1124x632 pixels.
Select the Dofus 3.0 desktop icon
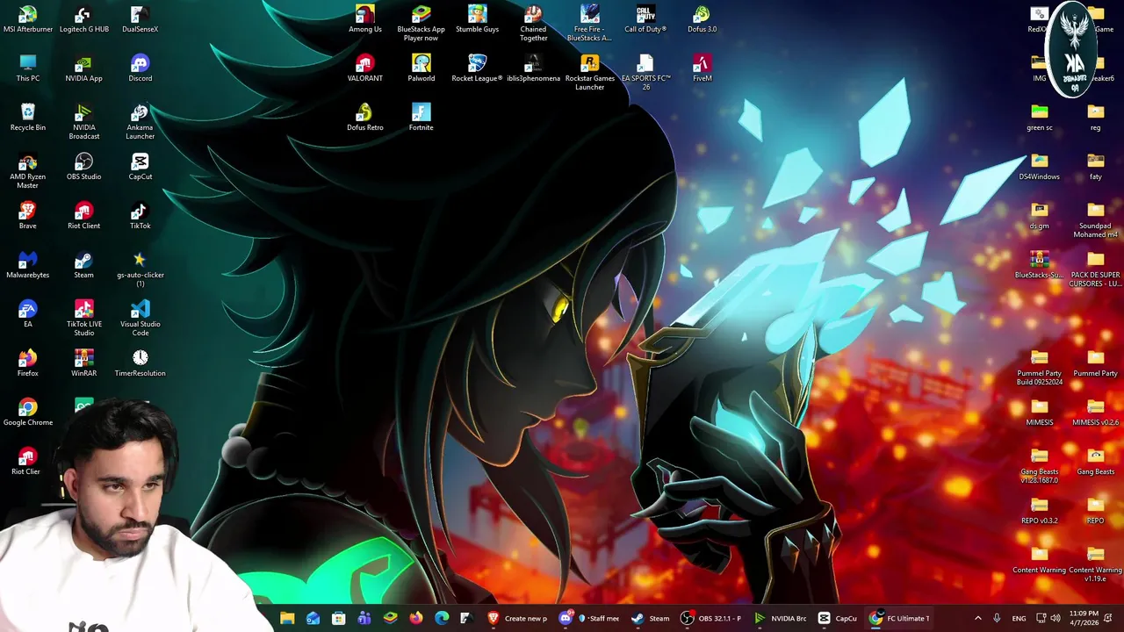pyautogui.click(x=702, y=19)
